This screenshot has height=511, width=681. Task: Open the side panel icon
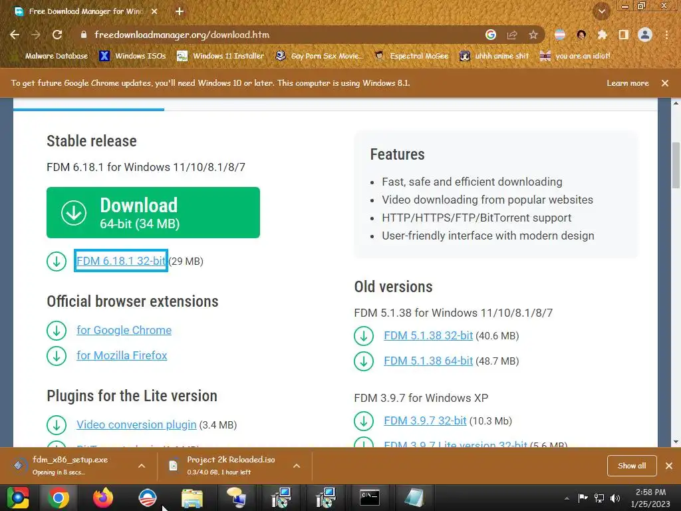pos(623,35)
